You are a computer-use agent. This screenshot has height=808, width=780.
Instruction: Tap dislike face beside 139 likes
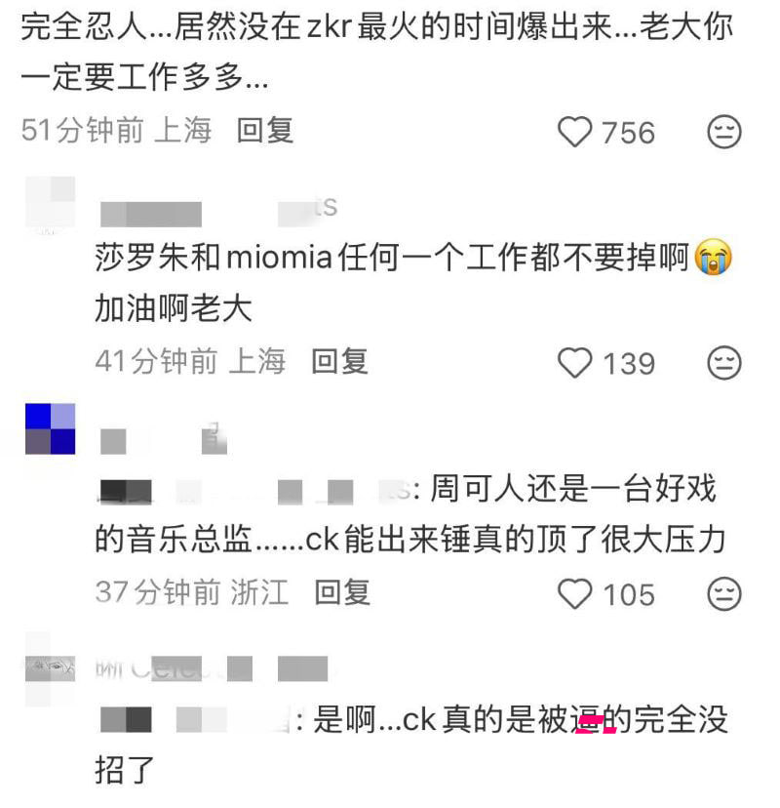(723, 363)
